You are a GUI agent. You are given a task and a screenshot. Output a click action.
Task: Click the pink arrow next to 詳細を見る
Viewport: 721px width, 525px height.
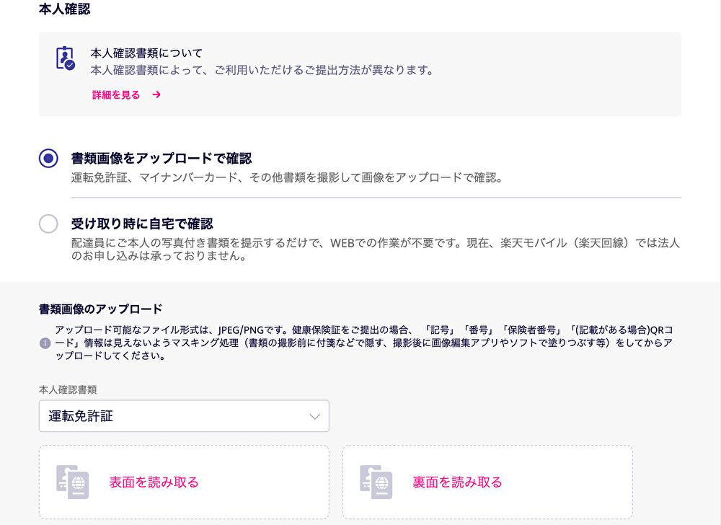[156, 94]
